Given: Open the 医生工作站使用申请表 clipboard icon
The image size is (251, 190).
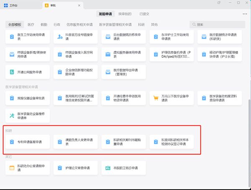Looking at the screenshot, I should (x=12, y=37).
